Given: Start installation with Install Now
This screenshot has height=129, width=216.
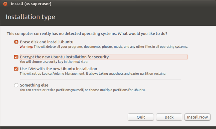Looking at the screenshot, I should tap(198, 117).
